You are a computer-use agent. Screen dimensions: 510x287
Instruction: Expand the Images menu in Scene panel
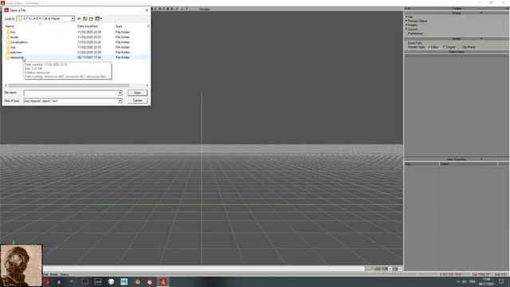pyautogui.click(x=412, y=25)
